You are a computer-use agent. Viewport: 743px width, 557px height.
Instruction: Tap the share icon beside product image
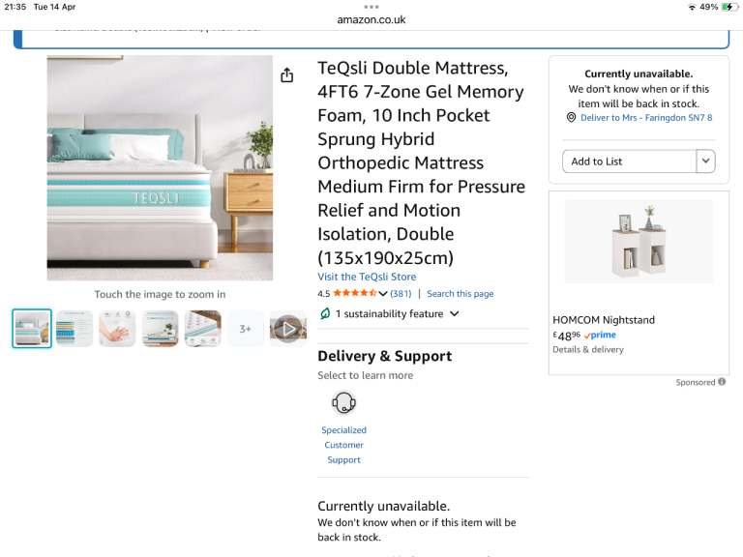pos(287,75)
